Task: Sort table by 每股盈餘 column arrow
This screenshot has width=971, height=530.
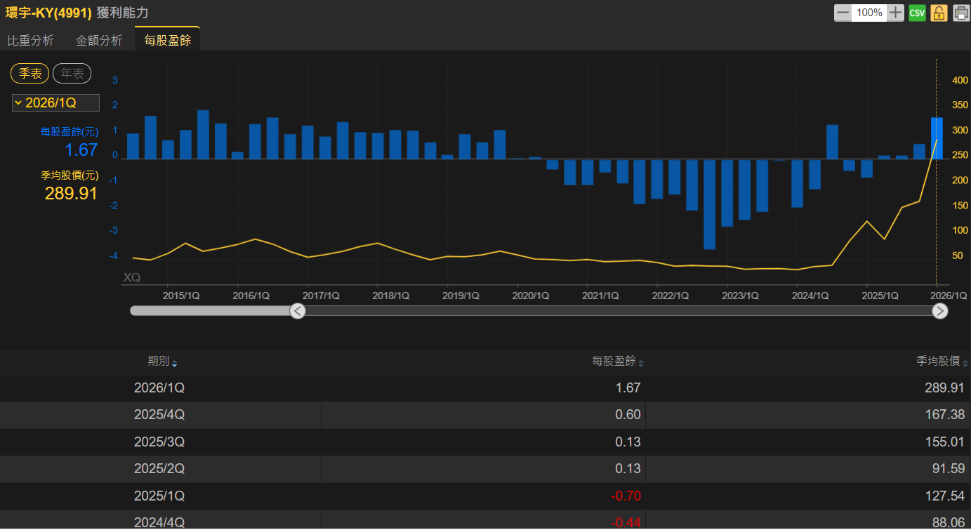Action: coord(641,363)
